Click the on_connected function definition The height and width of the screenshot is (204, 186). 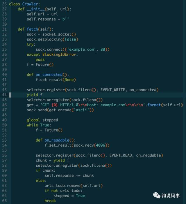tap(49, 75)
